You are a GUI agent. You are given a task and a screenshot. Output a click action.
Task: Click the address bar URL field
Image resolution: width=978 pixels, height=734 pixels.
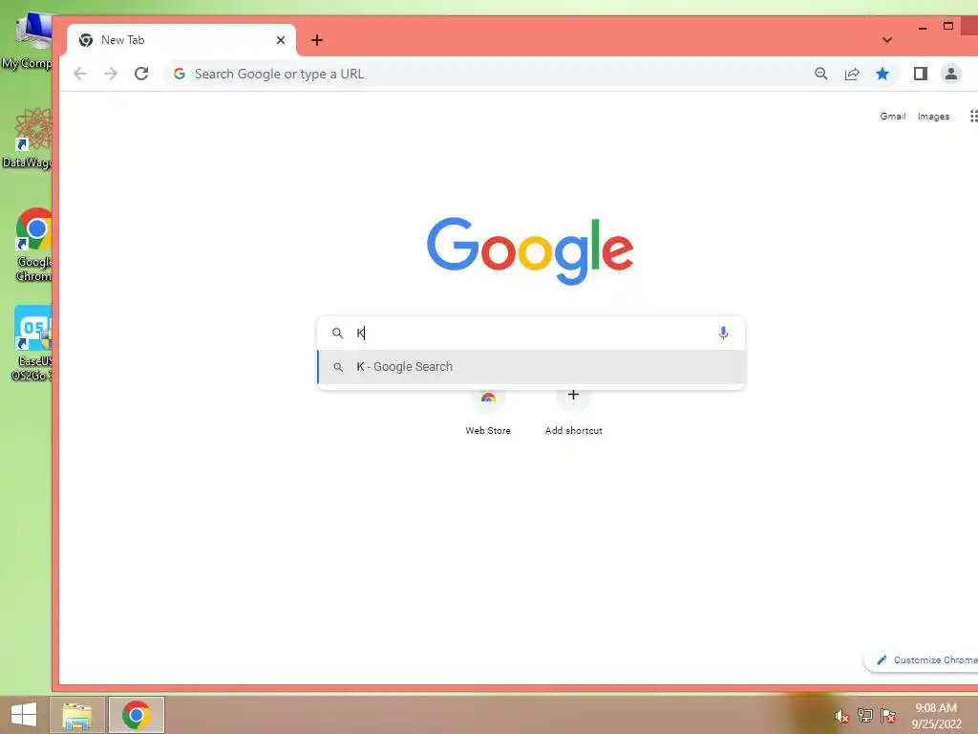[x=486, y=74]
